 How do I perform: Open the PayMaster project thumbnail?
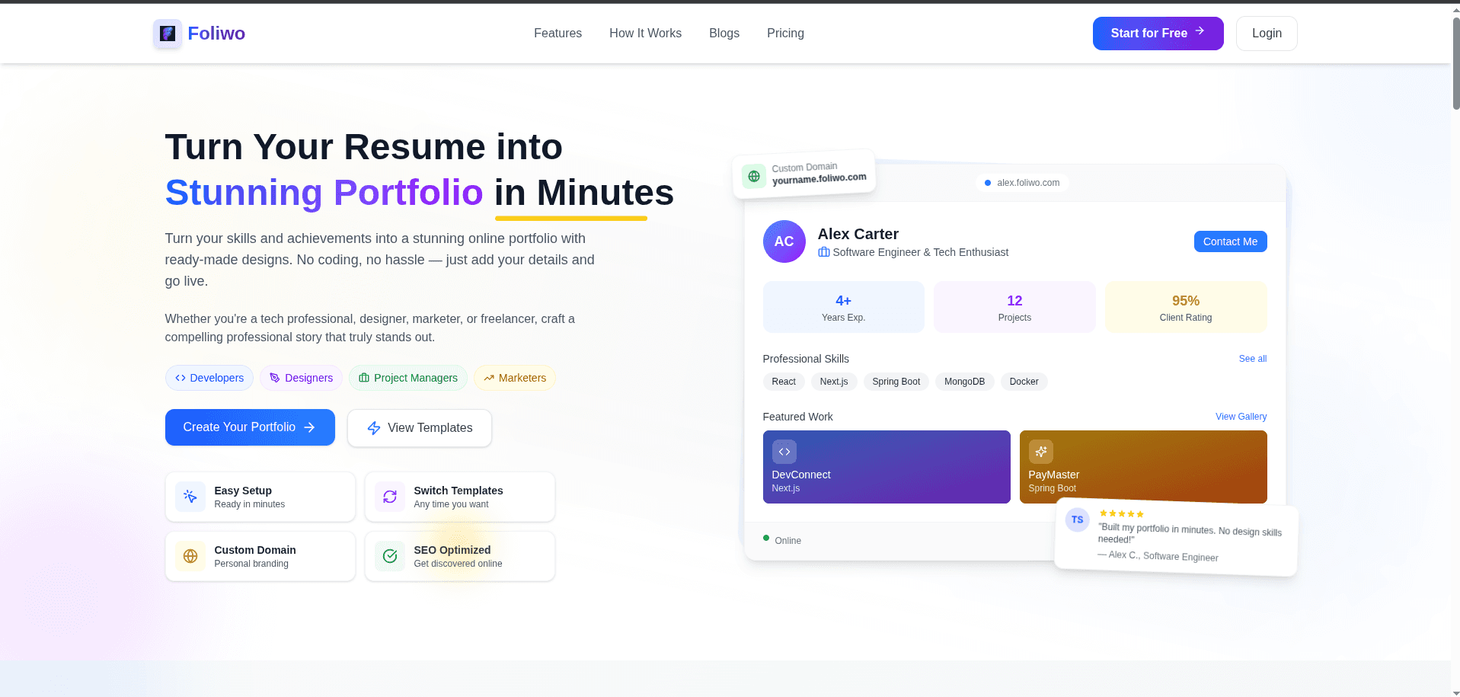click(1143, 467)
